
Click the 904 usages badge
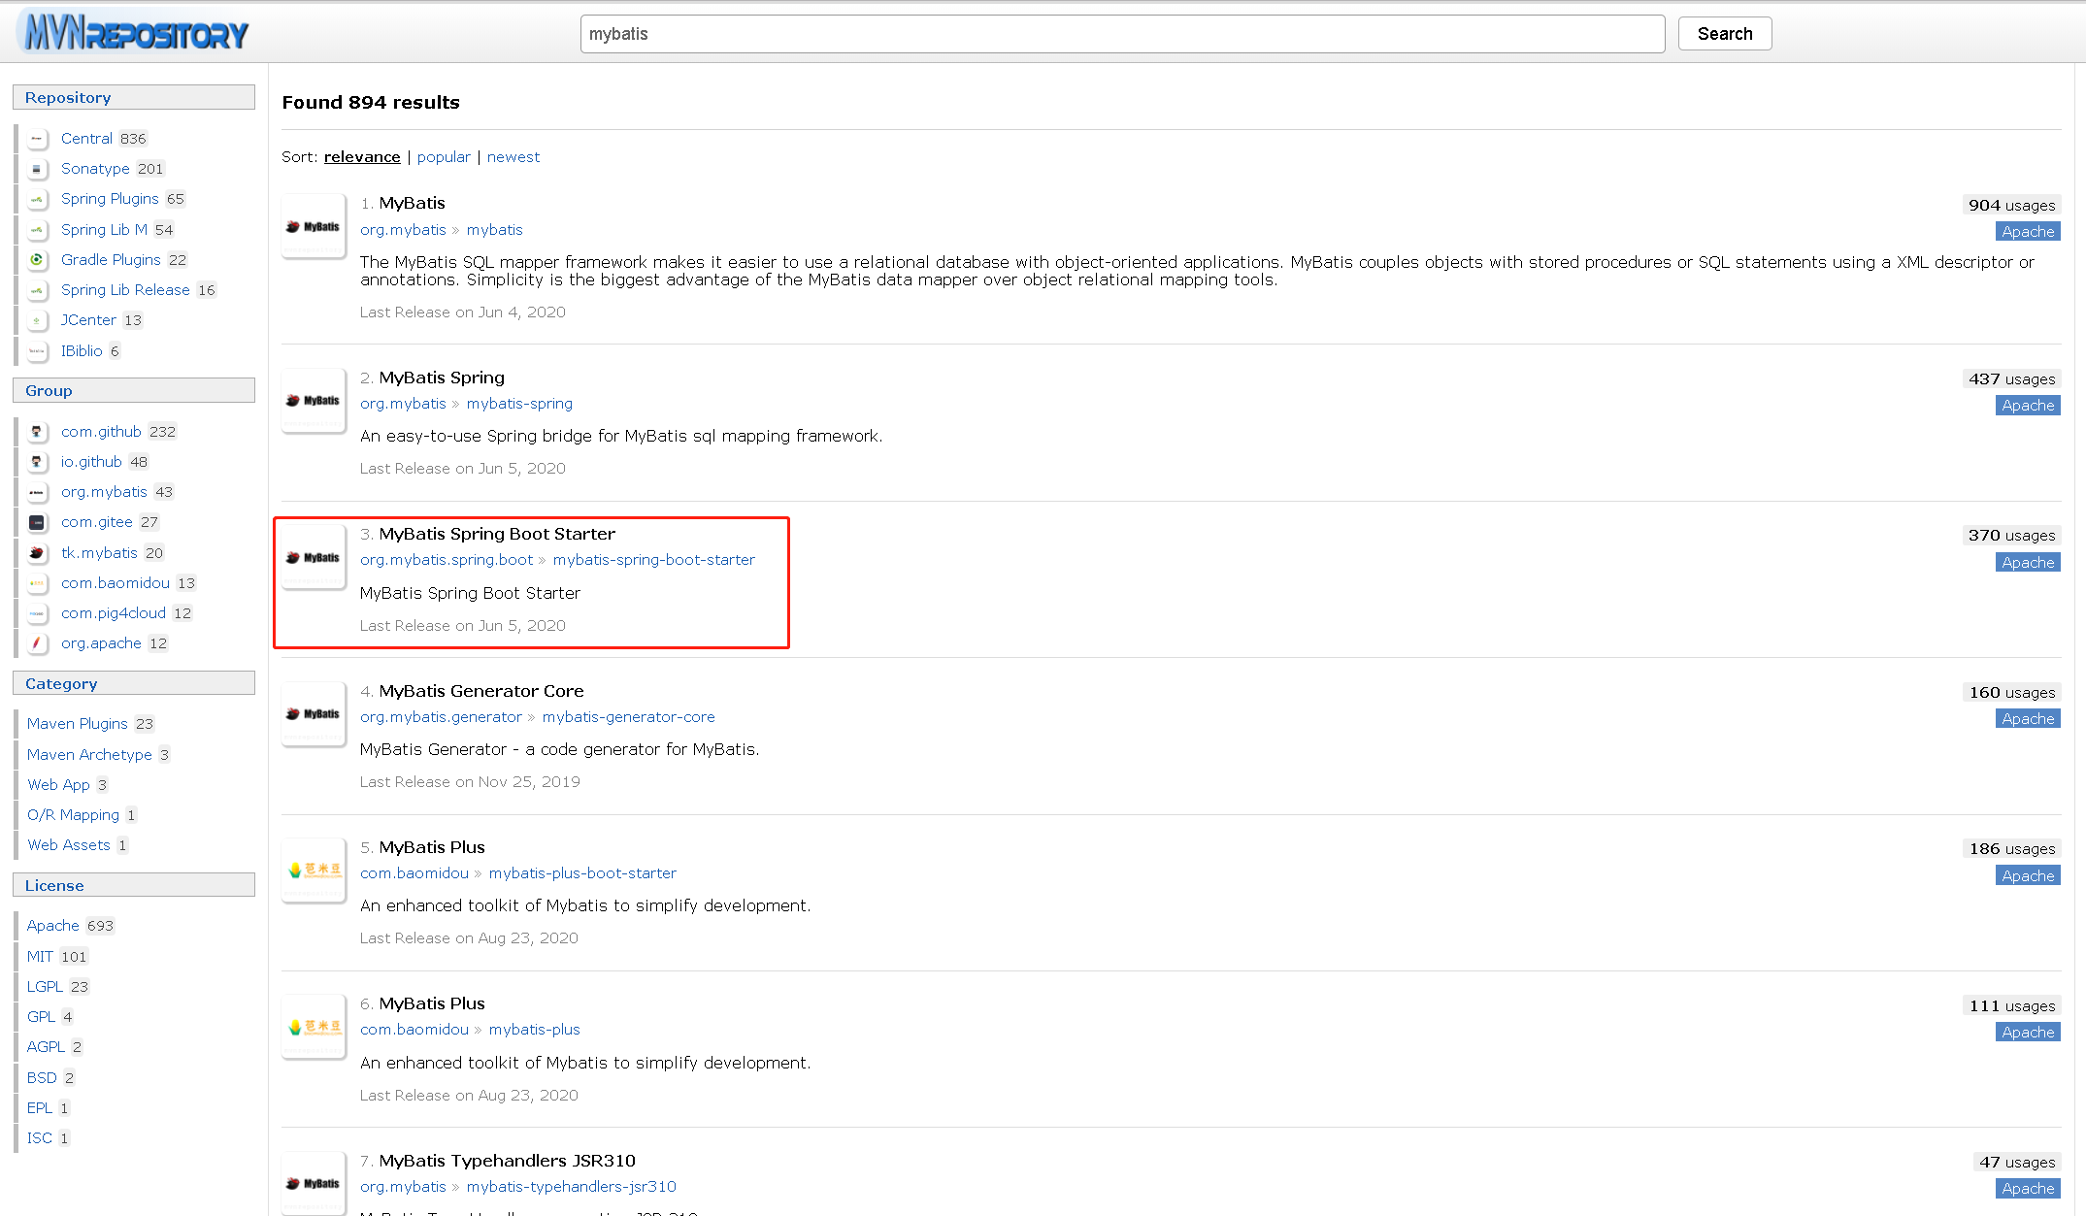tap(2010, 205)
